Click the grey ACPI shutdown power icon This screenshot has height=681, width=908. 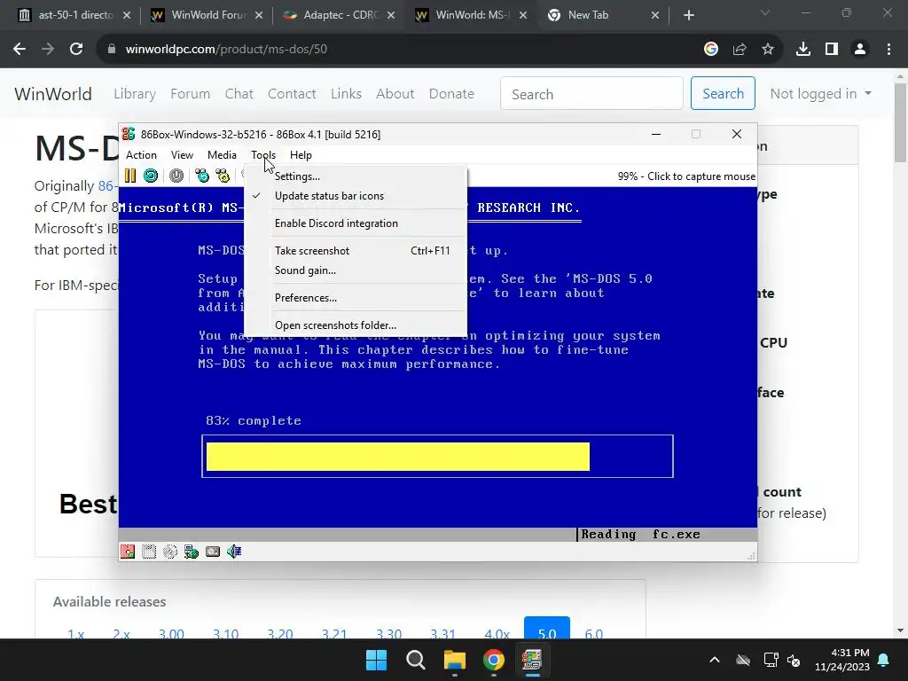pyautogui.click(x=176, y=176)
